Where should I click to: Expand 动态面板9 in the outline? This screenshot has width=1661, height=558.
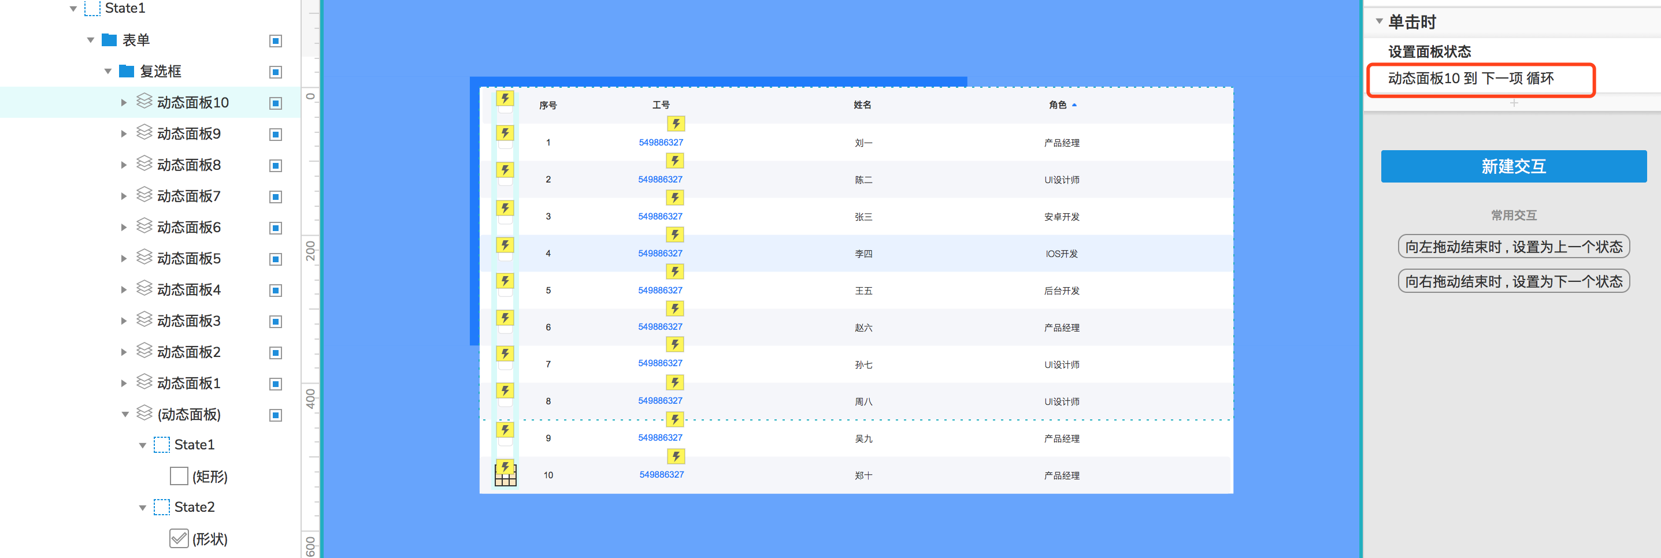coord(124,134)
